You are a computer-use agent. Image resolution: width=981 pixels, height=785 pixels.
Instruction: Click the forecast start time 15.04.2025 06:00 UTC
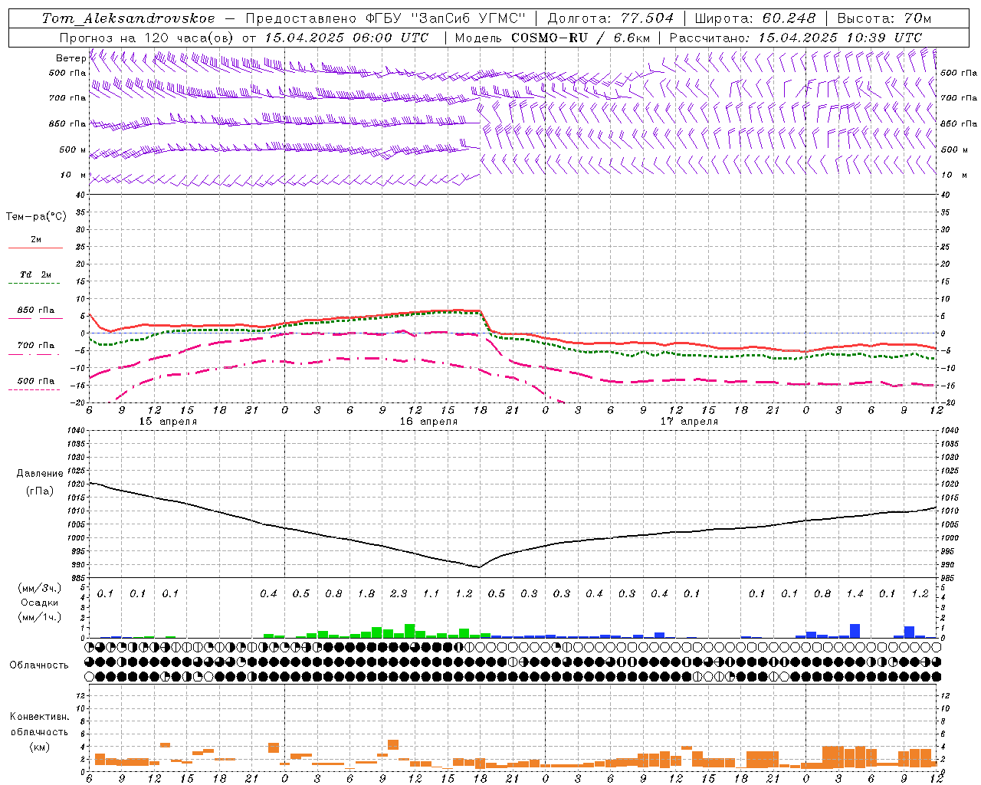click(x=346, y=38)
